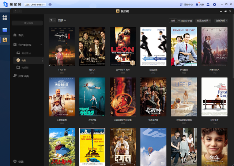Select 电视剧 TV series category

tap(23, 67)
